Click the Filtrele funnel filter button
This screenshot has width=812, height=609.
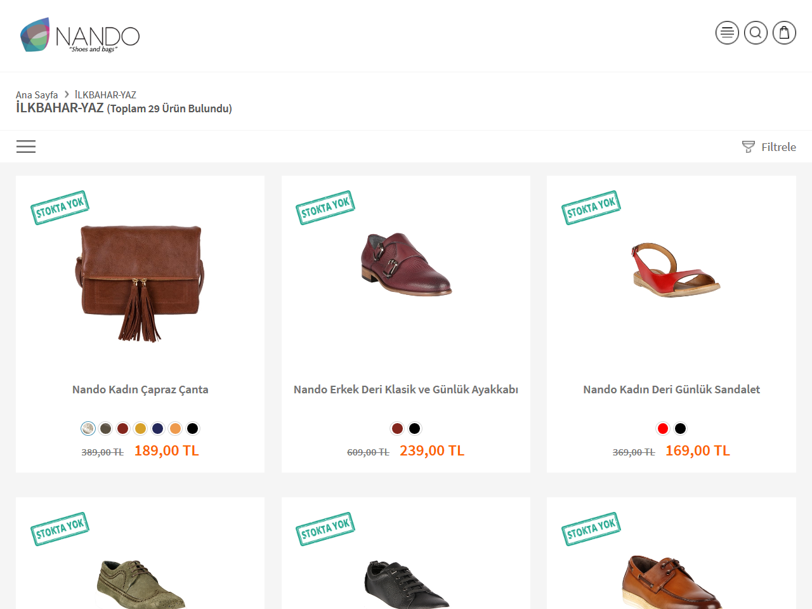tap(769, 147)
